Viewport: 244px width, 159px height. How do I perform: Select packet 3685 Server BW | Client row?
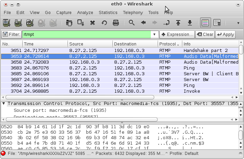click(x=120, y=74)
